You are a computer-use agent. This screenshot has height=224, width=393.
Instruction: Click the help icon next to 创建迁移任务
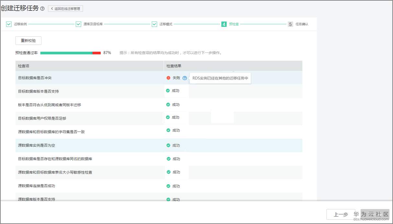point(42,9)
